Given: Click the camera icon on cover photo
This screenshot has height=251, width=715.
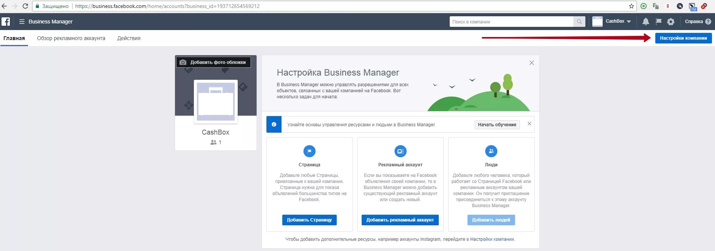Looking at the screenshot, I should point(183,62).
